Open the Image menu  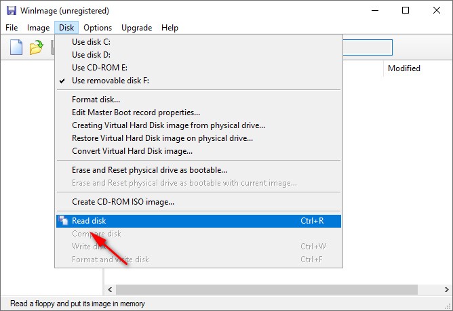[38, 28]
